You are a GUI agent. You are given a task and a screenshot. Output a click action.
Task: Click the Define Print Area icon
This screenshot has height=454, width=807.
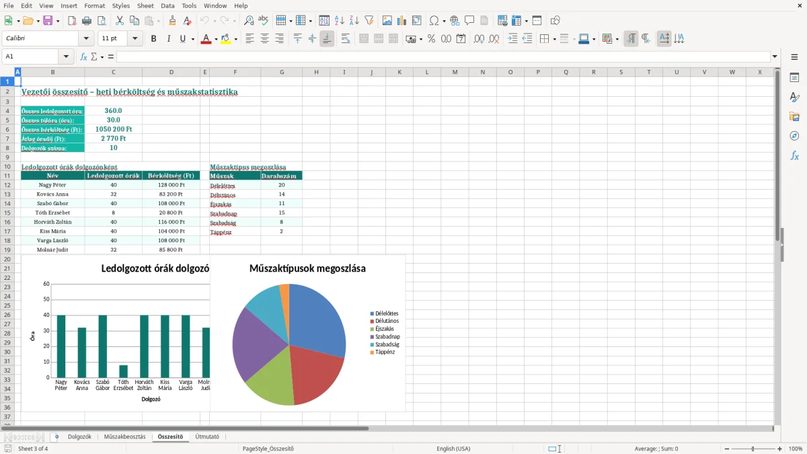click(502, 21)
